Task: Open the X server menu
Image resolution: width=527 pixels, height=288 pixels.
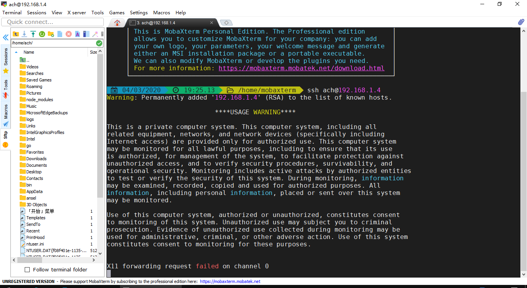Action: (77, 12)
